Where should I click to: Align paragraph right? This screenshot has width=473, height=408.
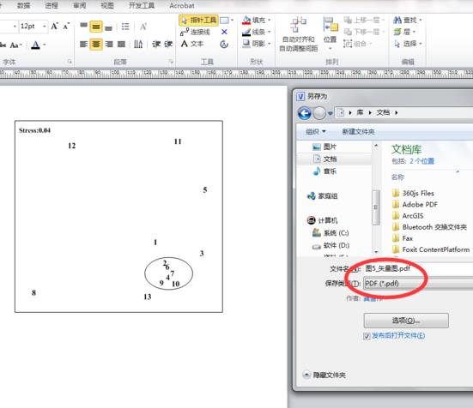[109, 45]
